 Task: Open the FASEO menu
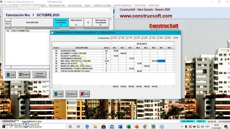coord(87,6)
